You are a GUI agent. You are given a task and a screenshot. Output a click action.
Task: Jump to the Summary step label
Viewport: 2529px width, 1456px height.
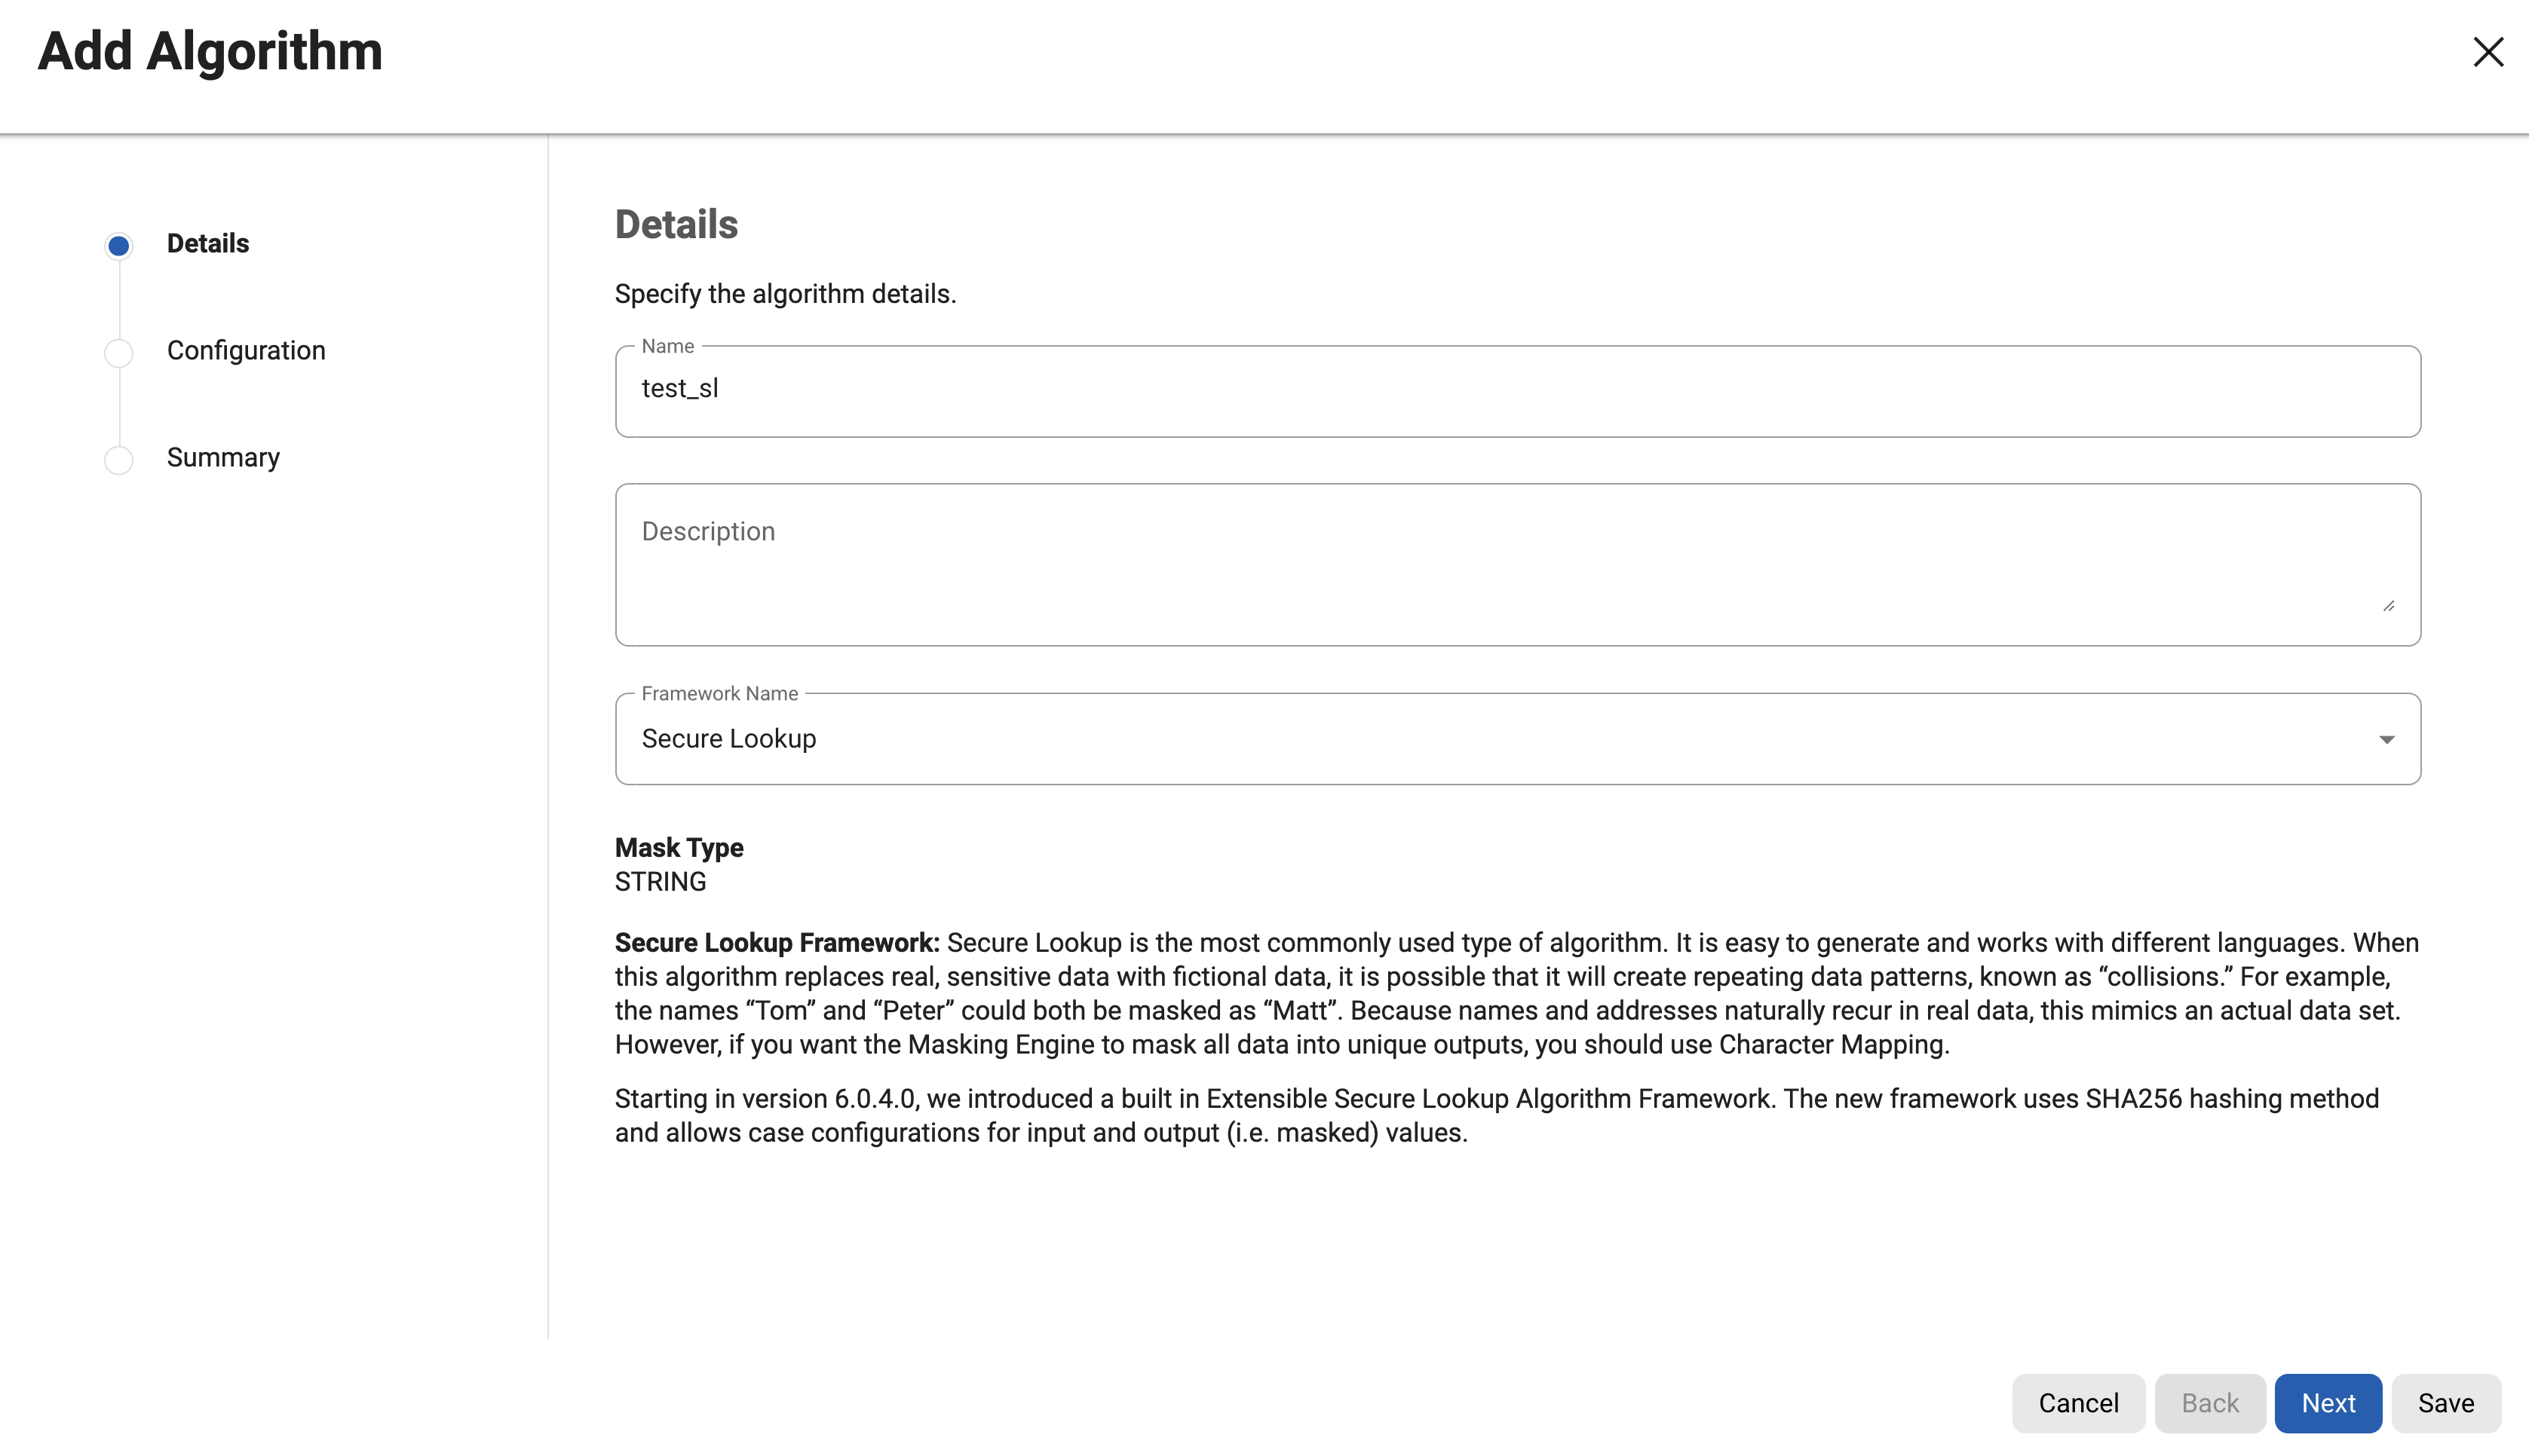pos(223,458)
